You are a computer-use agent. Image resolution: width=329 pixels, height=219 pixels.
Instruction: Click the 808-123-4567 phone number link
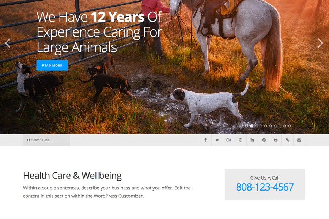tap(265, 187)
